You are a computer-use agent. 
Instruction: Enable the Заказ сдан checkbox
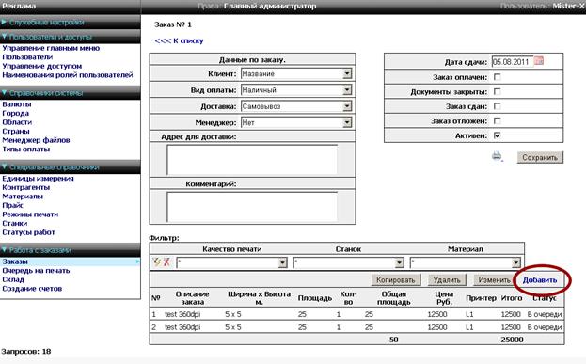(497, 106)
